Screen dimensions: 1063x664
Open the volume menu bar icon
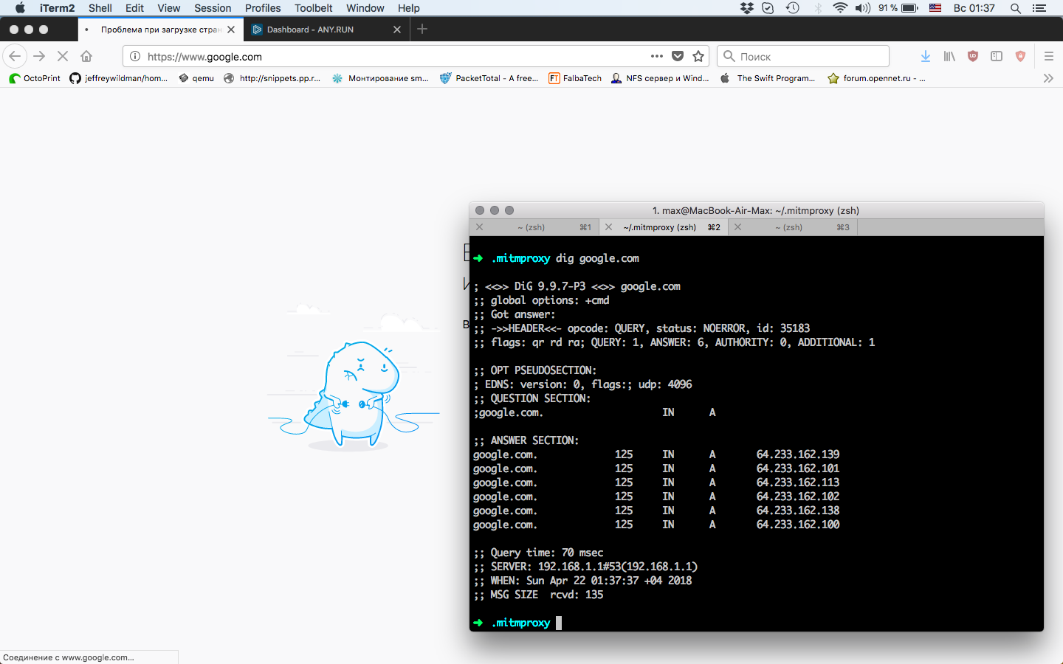[x=863, y=8]
